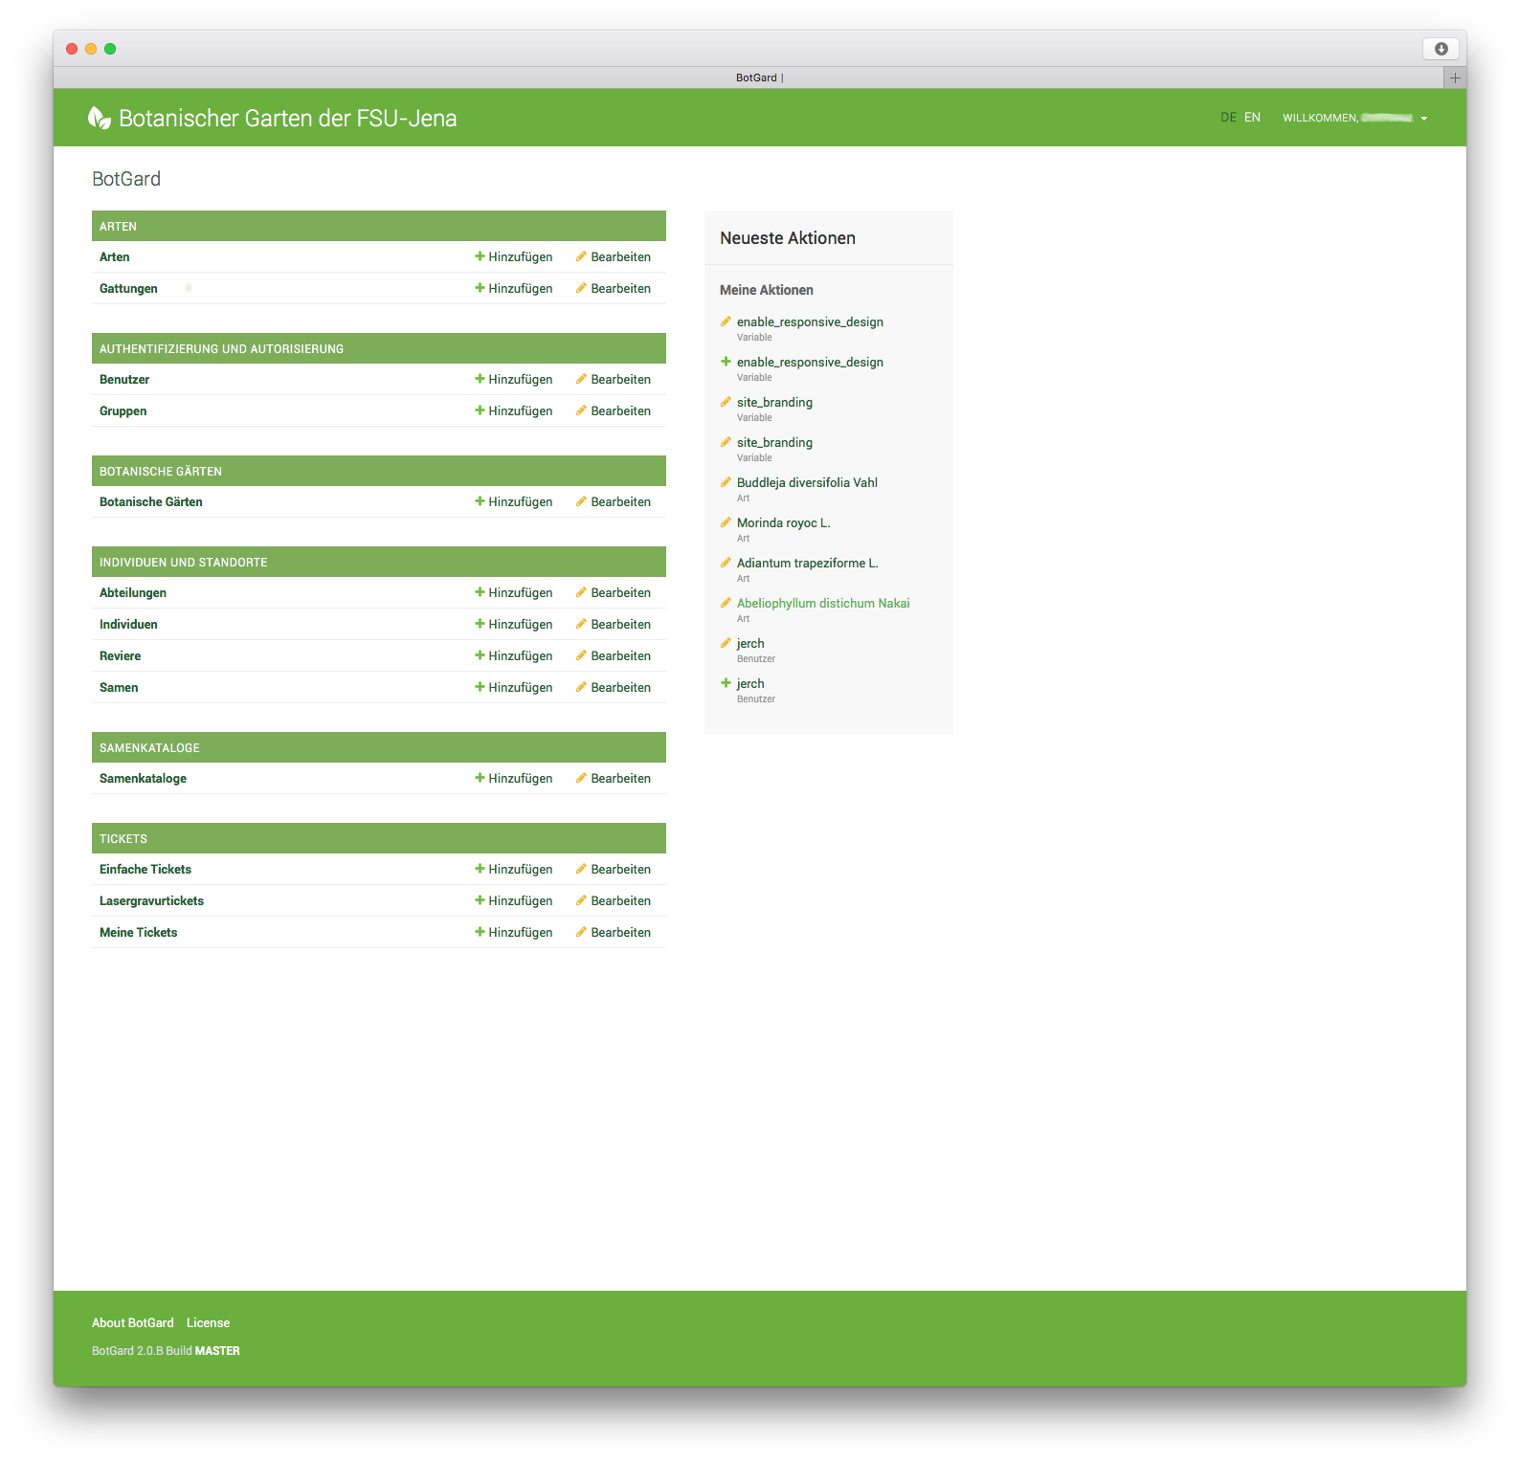Open the Einfache Tickets model link
Image resolution: width=1520 pixels, height=1463 pixels.
click(x=145, y=869)
